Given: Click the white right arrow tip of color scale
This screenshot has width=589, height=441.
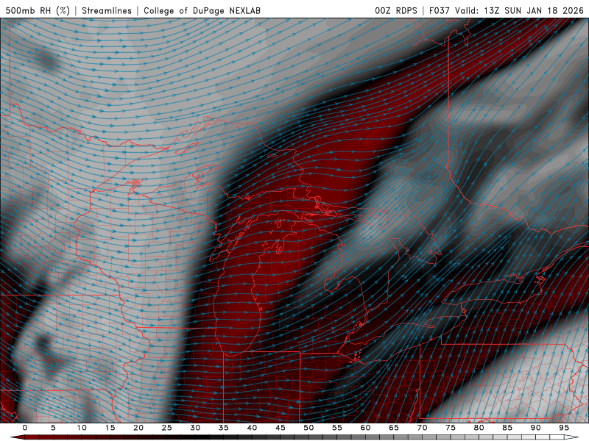Looking at the screenshot, I should click(572, 437).
